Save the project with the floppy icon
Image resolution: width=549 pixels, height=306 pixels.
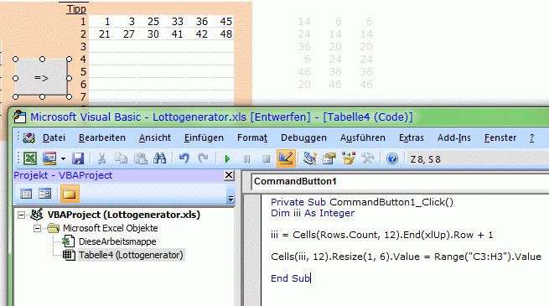pyautogui.click(x=78, y=159)
